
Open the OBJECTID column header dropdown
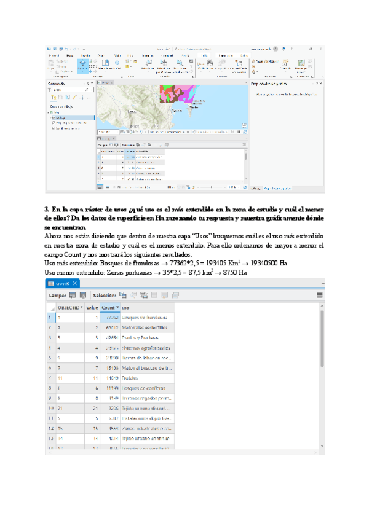coord(81,307)
